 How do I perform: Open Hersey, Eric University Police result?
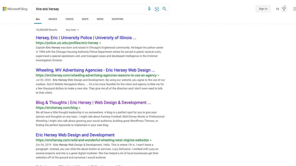pyautogui.click(x=86, y=38)
